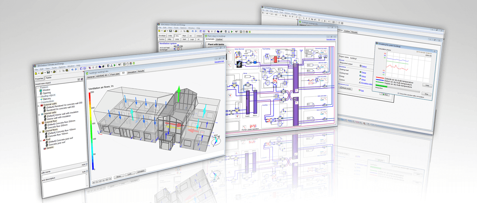Viewport: 477px width, 203px height.
Task: Click the Save icon in the front window toolbar
Action: (48, 71)
